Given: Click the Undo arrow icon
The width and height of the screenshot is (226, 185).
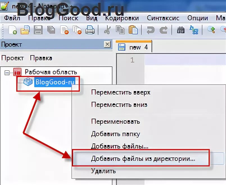Looking at the screenshot, I should tap(150, 30).
